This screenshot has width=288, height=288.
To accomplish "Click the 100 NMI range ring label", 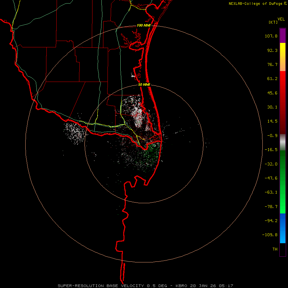I will [x=144, y=25].
